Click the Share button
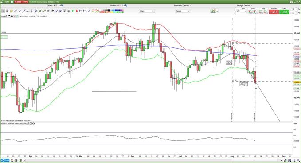 (x=5, y=160)
